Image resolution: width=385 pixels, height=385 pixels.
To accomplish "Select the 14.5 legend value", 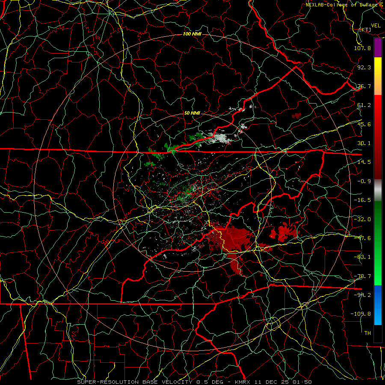I will pyautogui.click(x=364, y=162).
